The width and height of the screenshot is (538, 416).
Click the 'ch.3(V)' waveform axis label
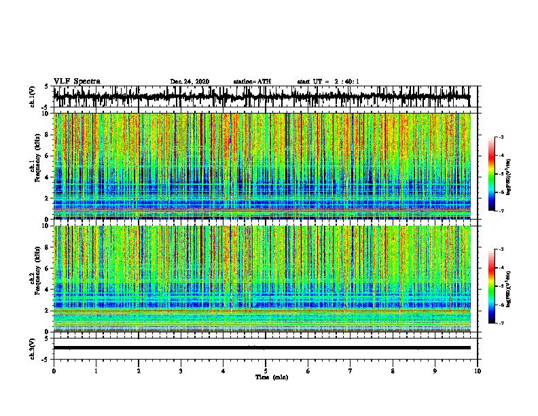tap(33, 349)
